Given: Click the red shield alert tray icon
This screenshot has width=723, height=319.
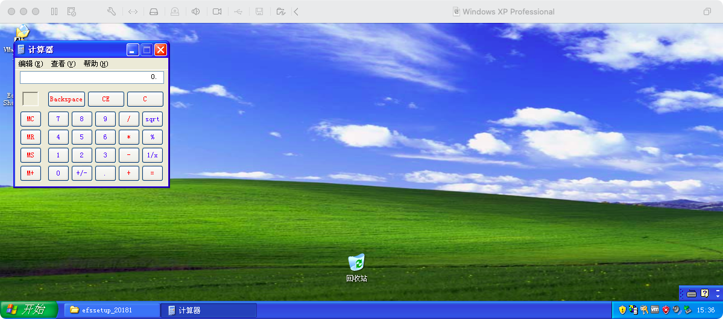Looking at the screenshot, I should (665, 310).
